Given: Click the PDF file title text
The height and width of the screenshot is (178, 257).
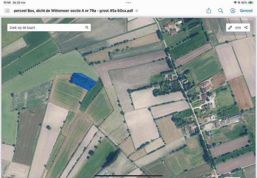Looking at the screenshot, I should [73, 11].
